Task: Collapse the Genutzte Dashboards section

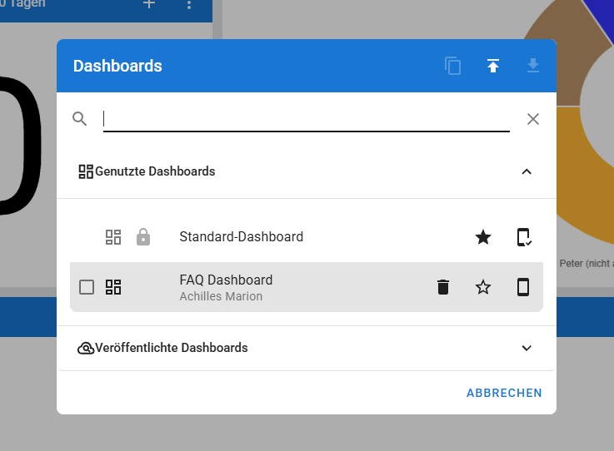Action: (x=527, y=171)
